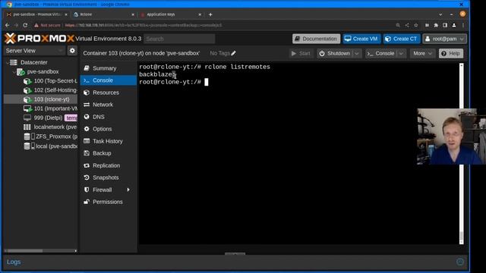Click the Documentation button
This screenshot has height=273, width=486.
316,39
